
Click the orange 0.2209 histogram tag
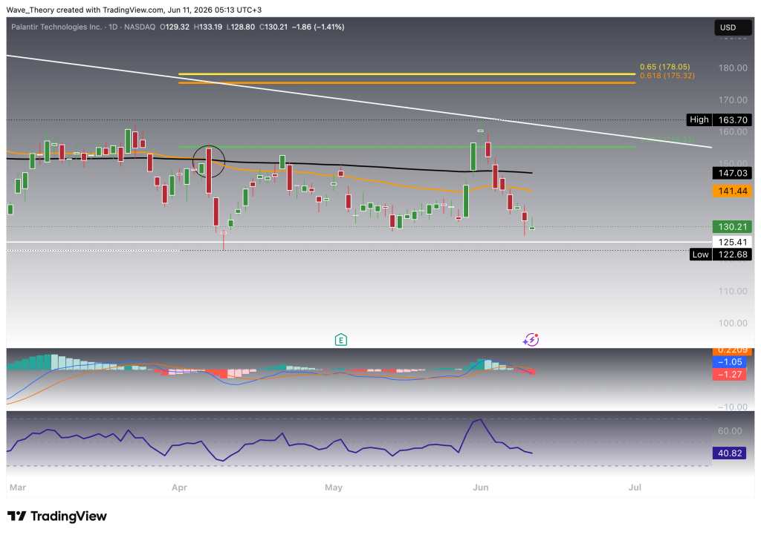732,350
